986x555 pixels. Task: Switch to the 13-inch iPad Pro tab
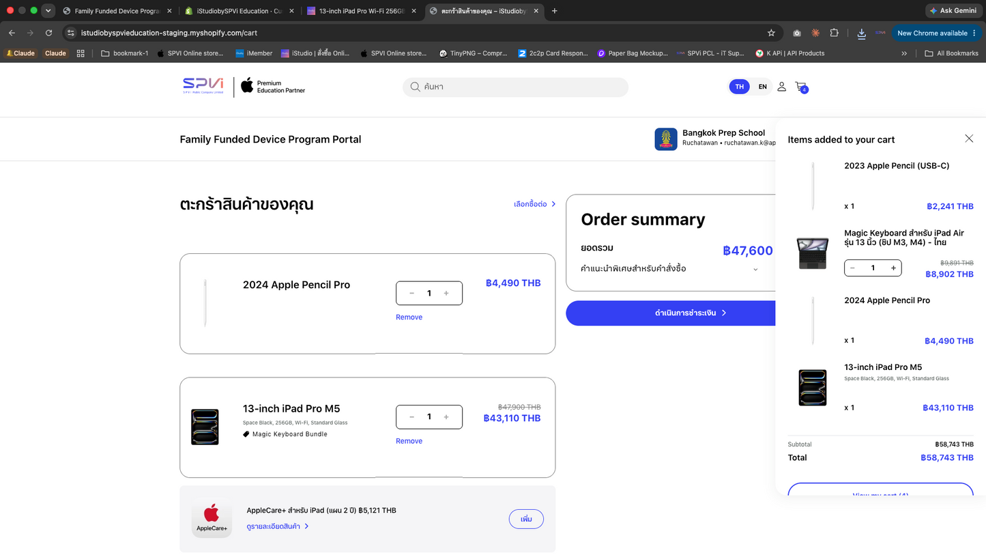pyautogui.click(x=358, y=11)
